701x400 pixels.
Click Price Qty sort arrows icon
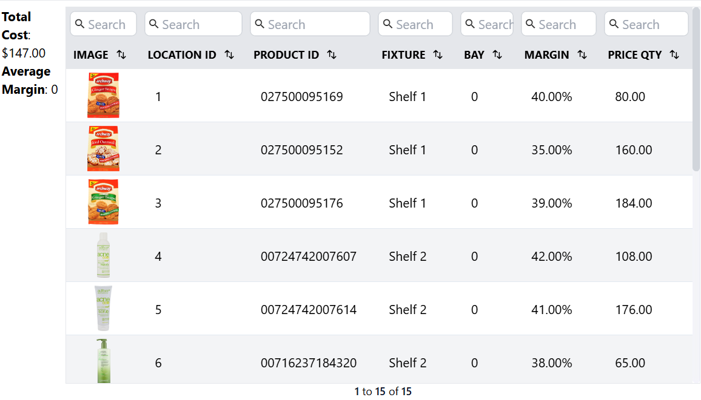[674, 55]
